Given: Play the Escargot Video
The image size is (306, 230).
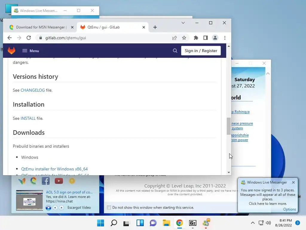Looking at the screenshot, I should (48, 208).
